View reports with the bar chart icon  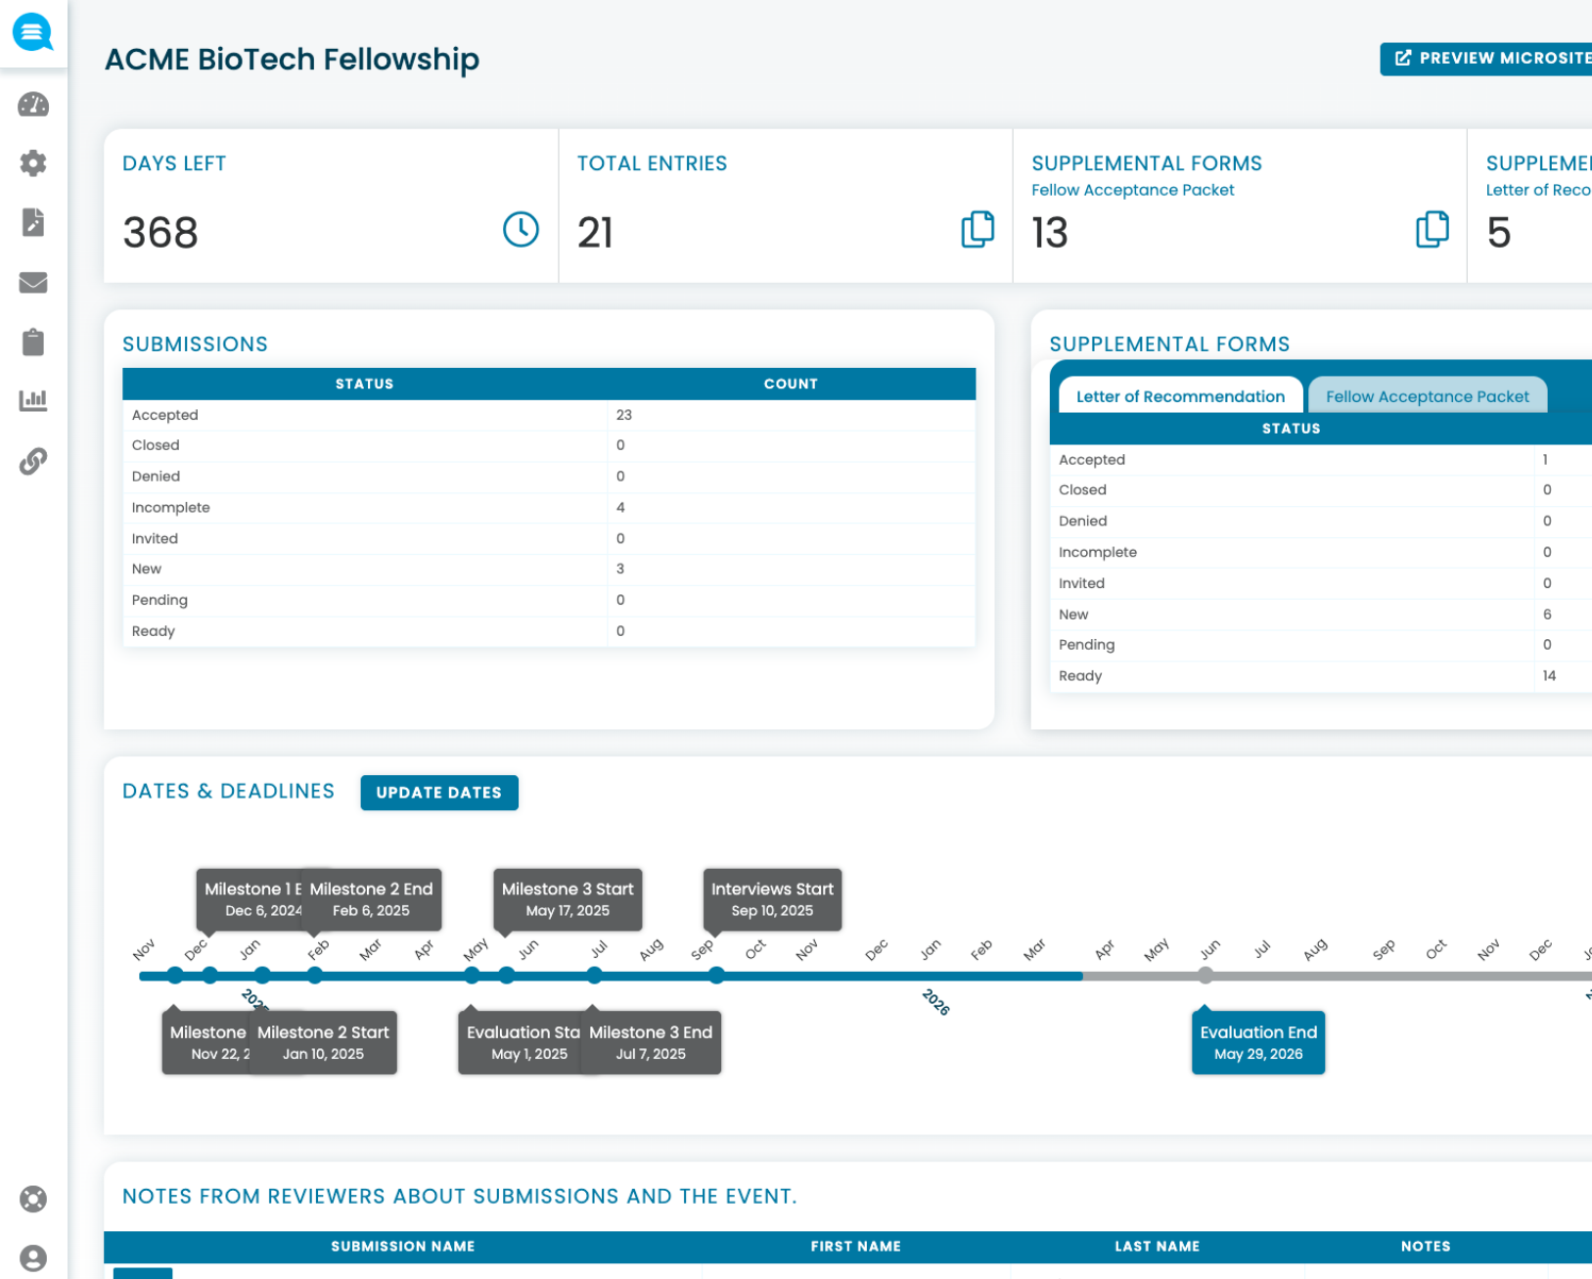[32, 401]
